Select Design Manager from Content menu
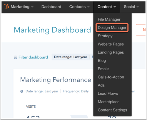 tap(112, 28)
